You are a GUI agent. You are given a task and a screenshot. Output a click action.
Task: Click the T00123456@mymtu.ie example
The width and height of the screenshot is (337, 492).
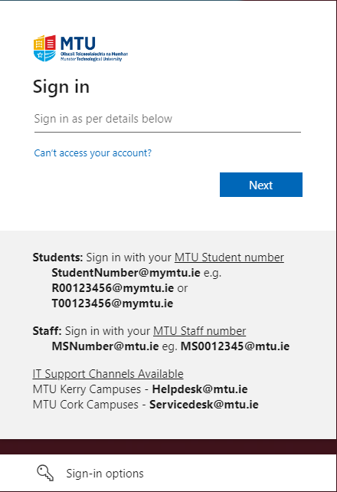pyautogui.click(x=113, y=303)
